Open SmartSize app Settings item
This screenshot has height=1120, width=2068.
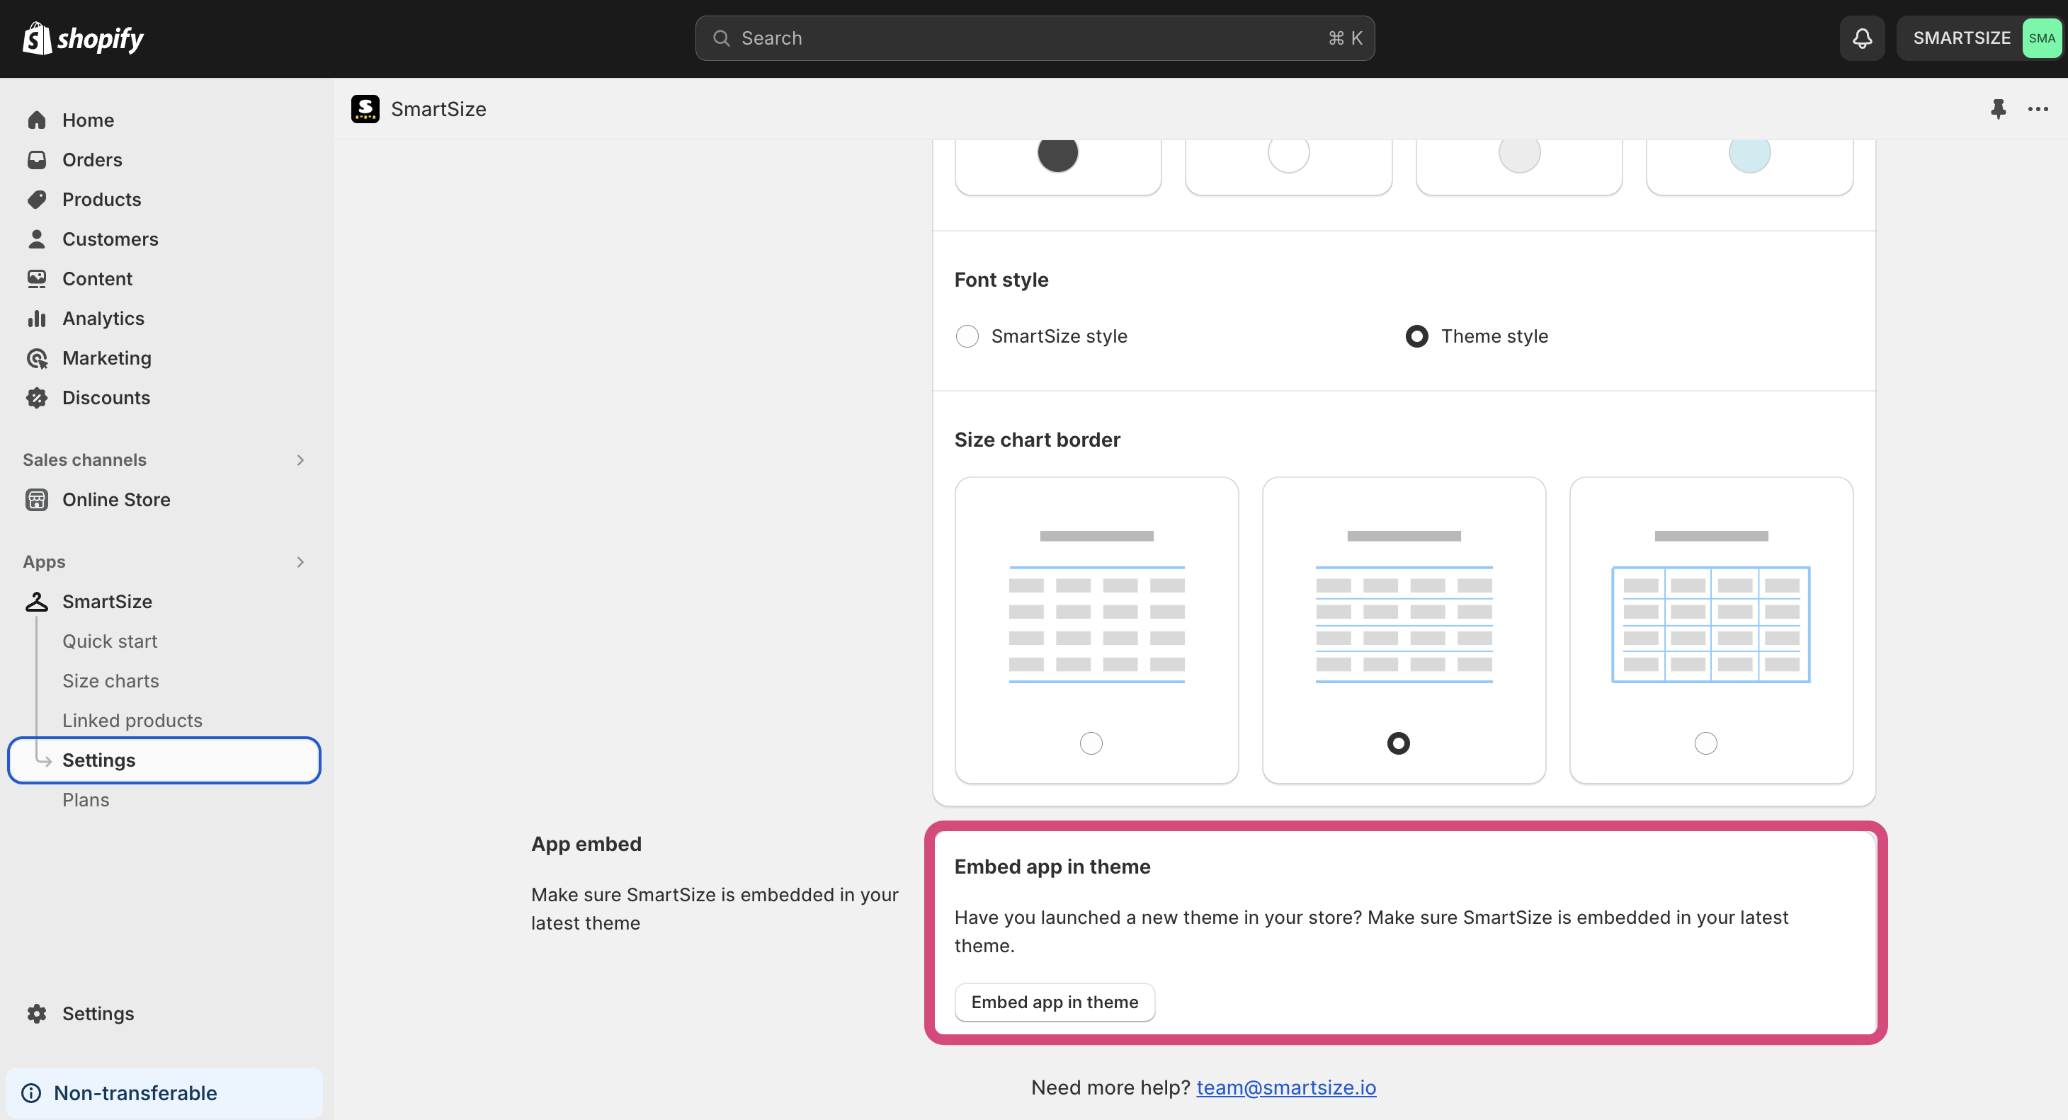tap(164, 760)
